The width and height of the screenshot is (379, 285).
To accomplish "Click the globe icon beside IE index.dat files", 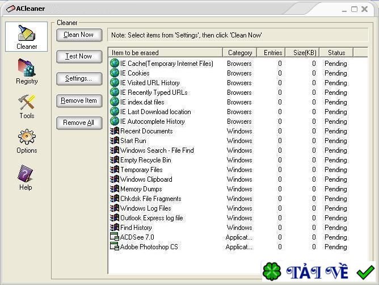I will tap(115, 102).
